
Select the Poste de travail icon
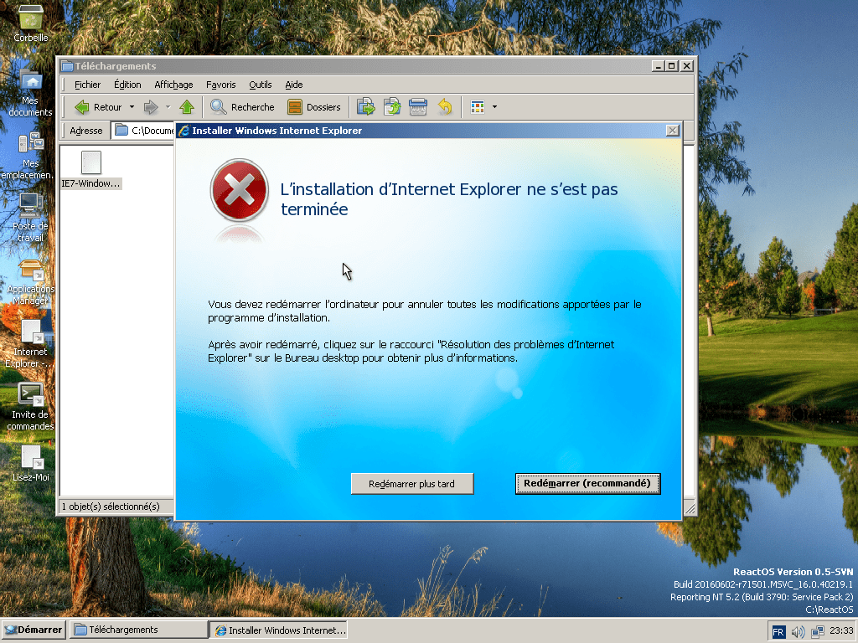pyautogui.click(x=30, y=218)
